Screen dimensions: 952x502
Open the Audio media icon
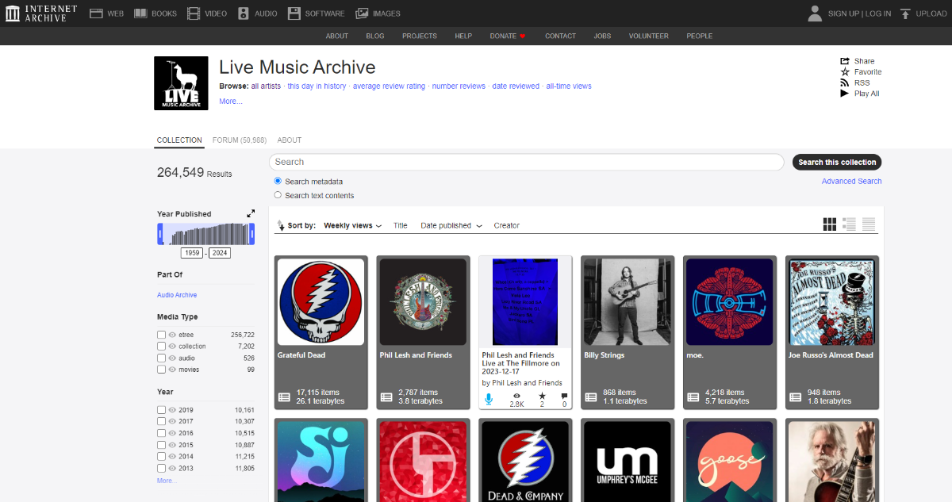pyautogui.click(x=244, y=13)
